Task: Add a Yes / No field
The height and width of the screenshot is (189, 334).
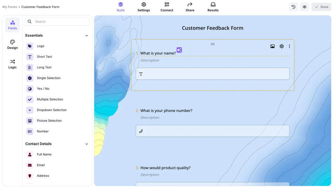Action: point(43,89)
